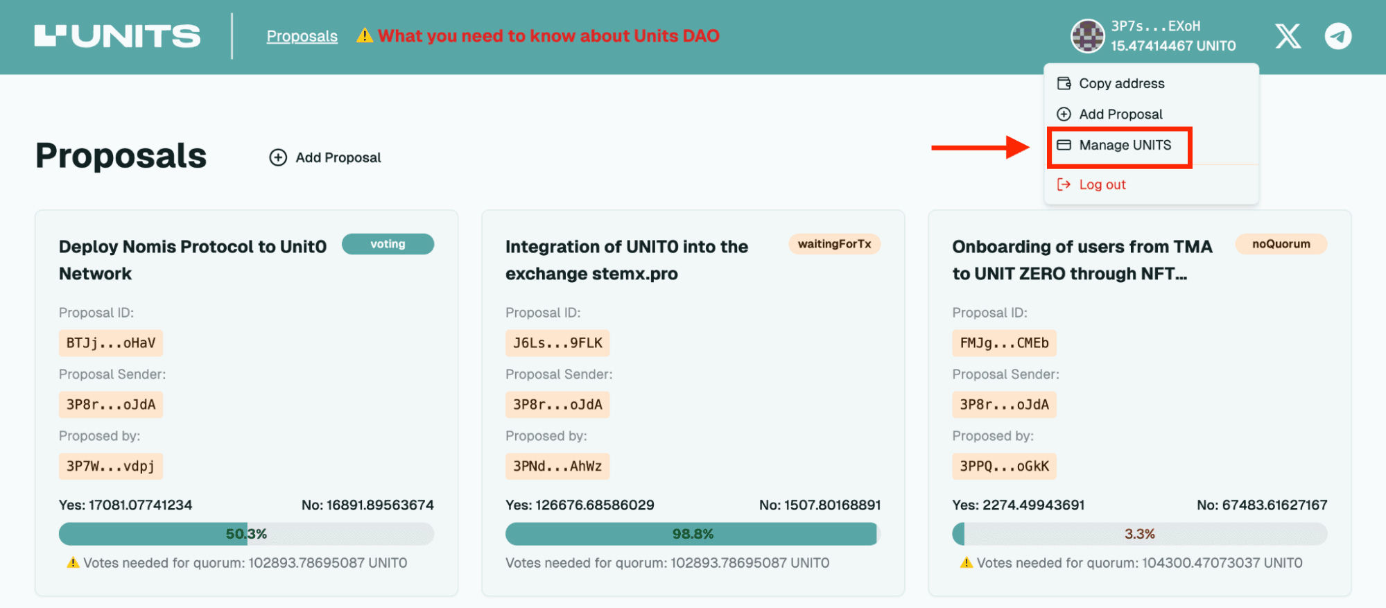This screenshot has width=1386, height=608.
Task: Click 'No: 1507.80168891' vote count
Action: 820,505
